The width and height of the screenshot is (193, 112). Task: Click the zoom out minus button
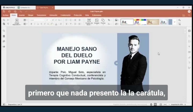coord(169,105)
